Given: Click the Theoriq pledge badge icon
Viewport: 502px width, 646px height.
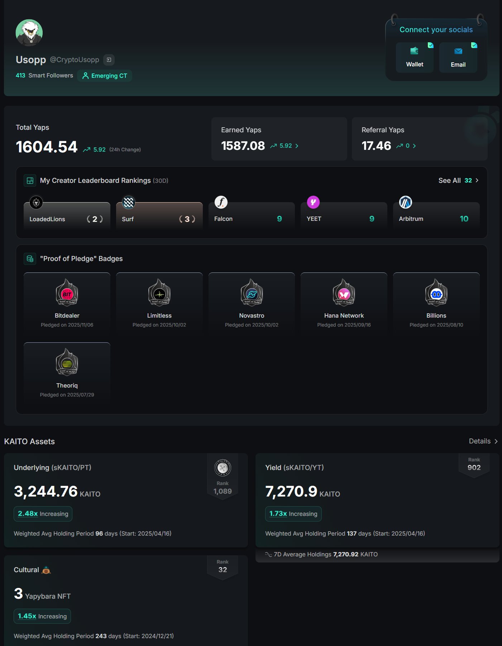Looking at the screenshot, I should 67,362.
